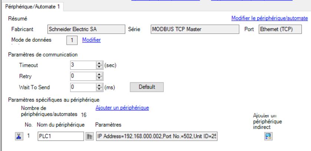This screenshot has width=311, height=151.
Task: Decrease the Timeout value with down arrow
Action: [100, 67]
